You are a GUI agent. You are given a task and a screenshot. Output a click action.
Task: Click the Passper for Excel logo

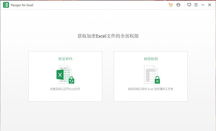click(x=6, y=5)
